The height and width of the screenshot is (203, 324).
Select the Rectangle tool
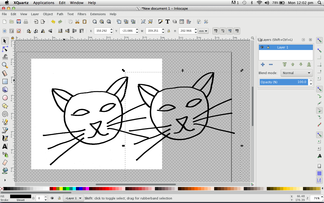click(5, 81)
